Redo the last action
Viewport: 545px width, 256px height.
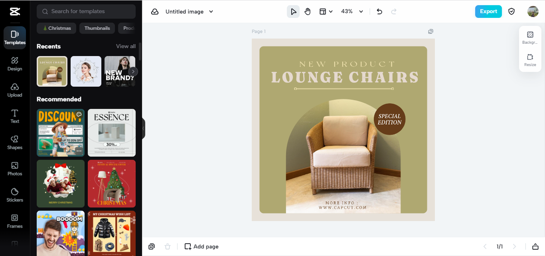[x=394, y=11]
